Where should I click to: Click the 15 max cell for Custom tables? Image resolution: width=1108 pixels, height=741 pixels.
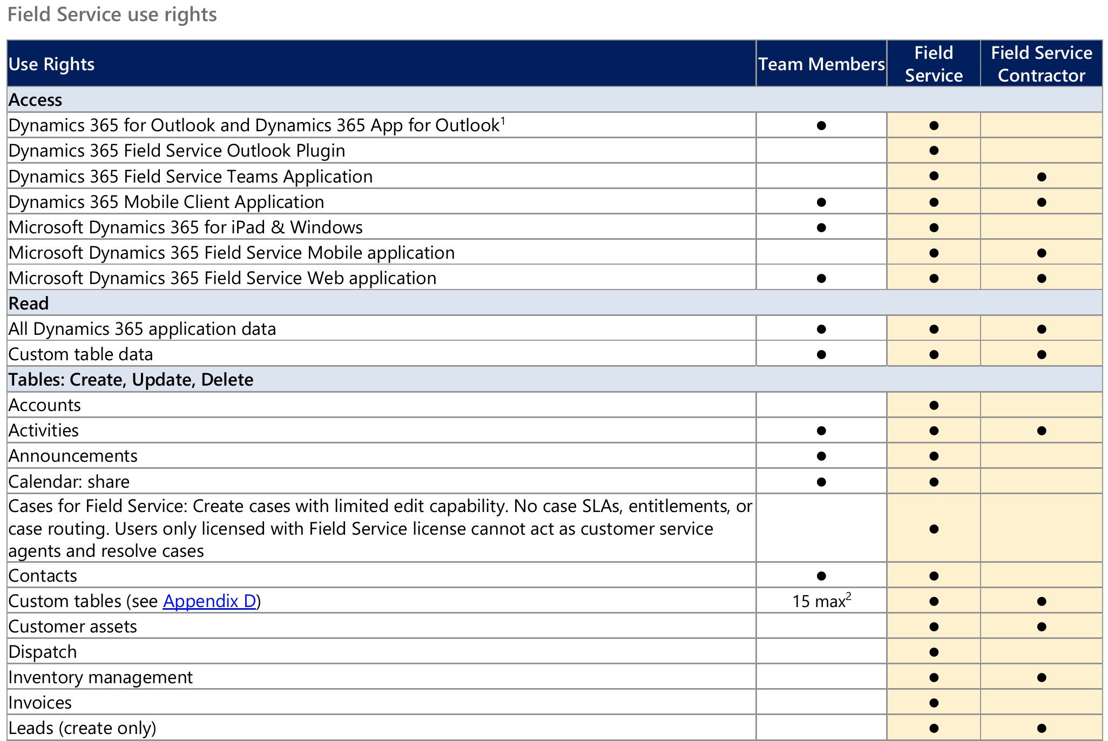(x=821, y=601)
